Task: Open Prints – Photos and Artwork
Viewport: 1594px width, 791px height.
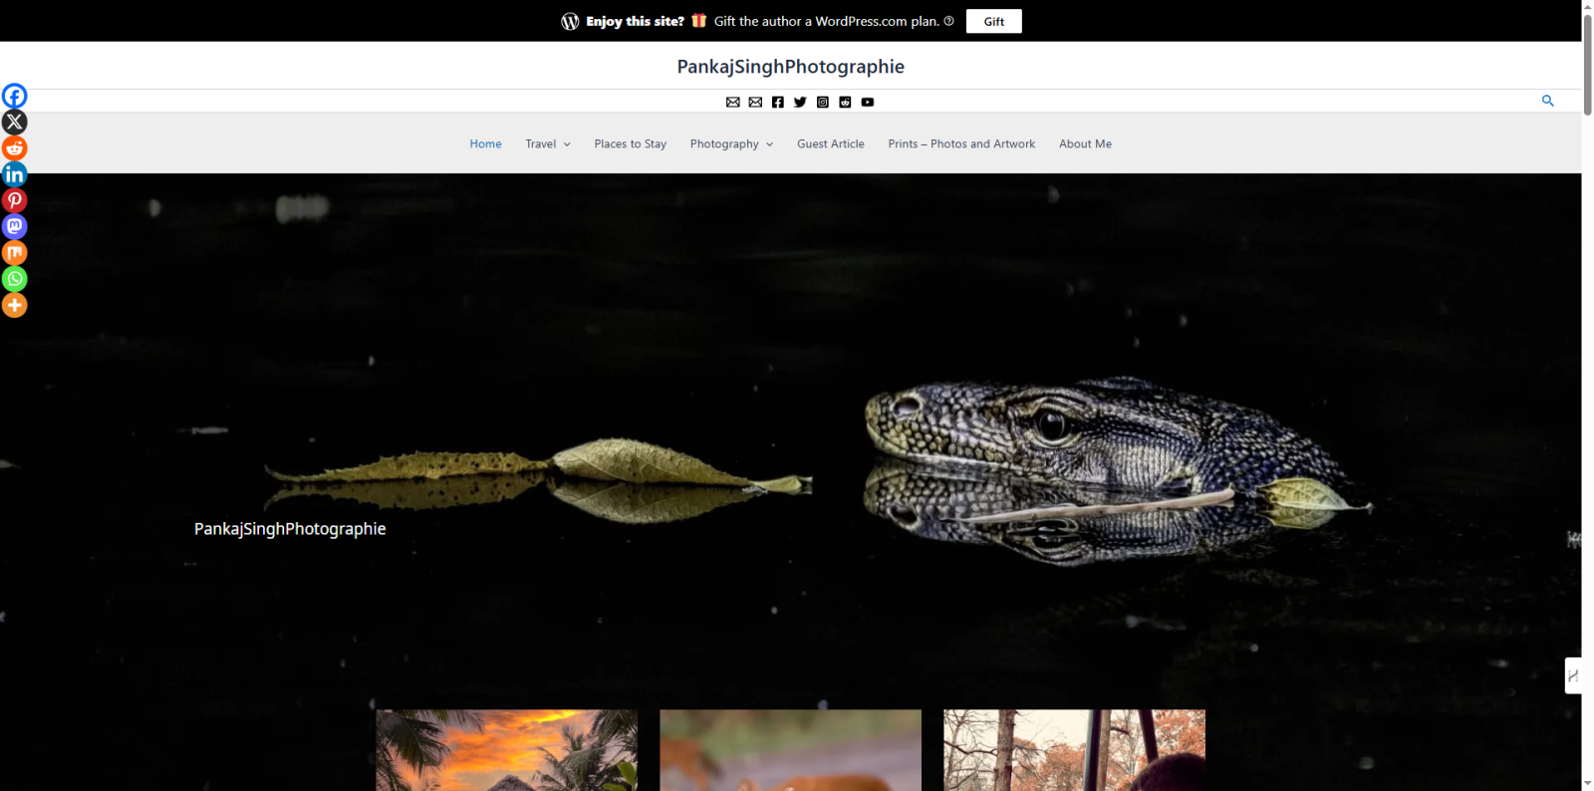Action: [x=961, y=143]
